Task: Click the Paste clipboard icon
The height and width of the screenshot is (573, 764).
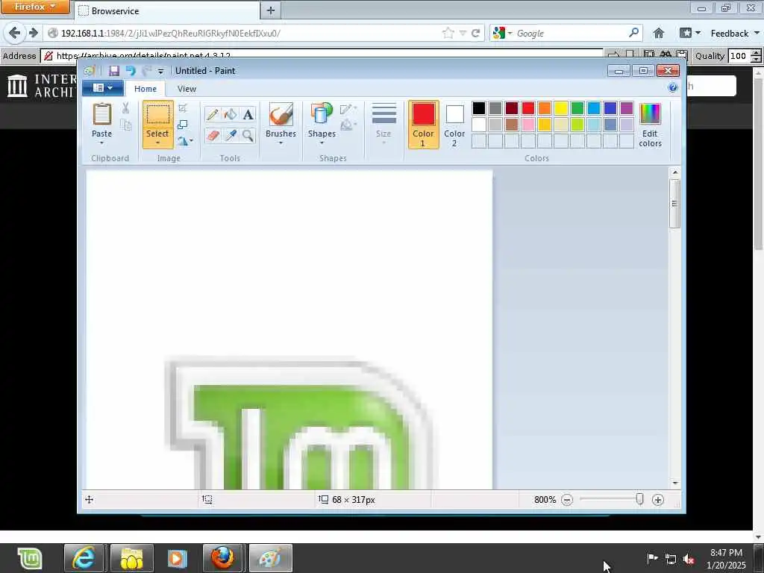Action: coord(101,114)
